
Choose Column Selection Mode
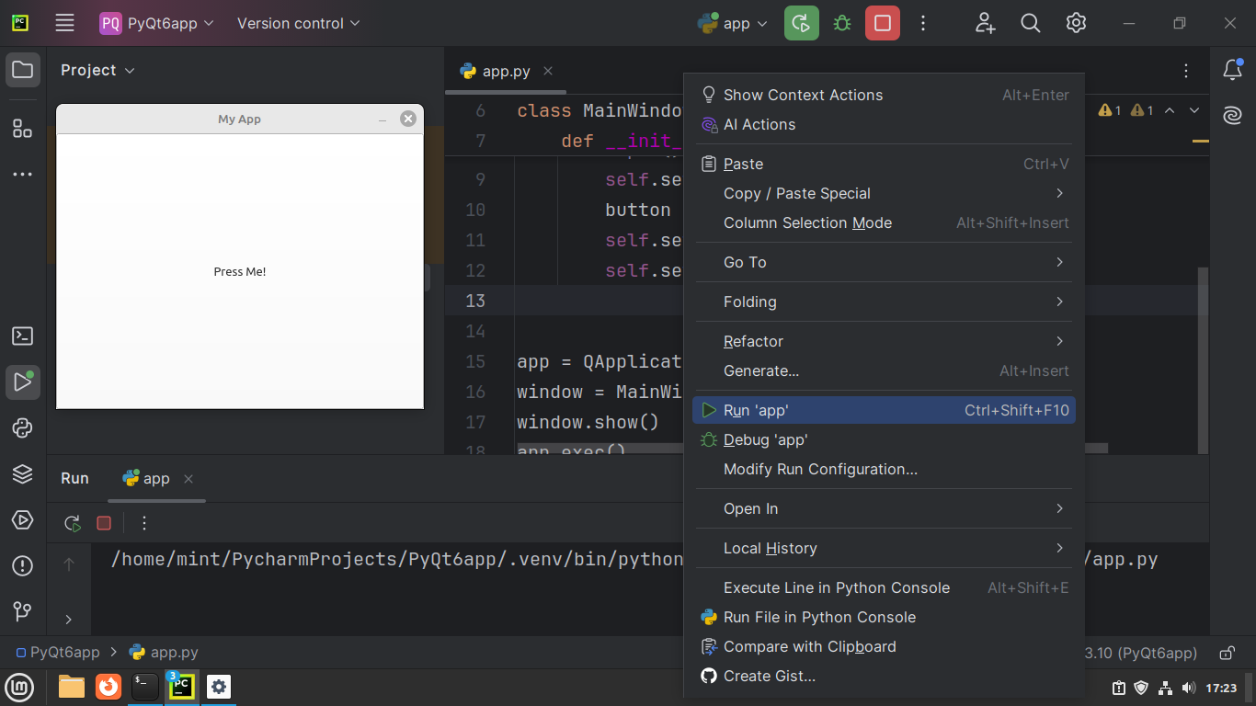(x=884, y=222)
